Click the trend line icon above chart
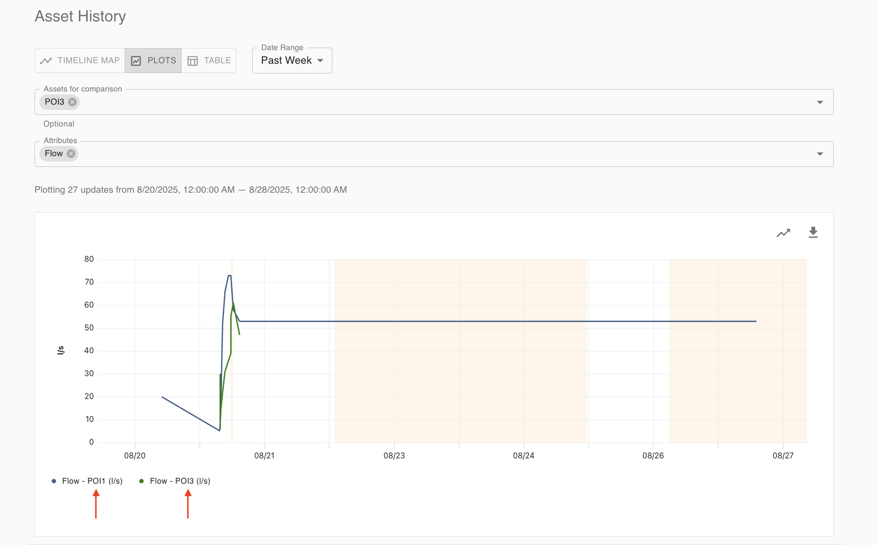The image size is (879, 545). point(783,233)
